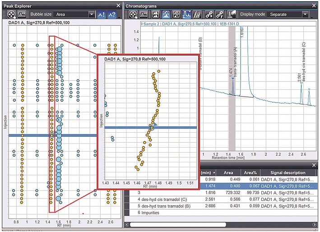The image size is (320, 232).
Task: Click the film-reel icon in Chromatograms toolbar
Action: (132, 14)
